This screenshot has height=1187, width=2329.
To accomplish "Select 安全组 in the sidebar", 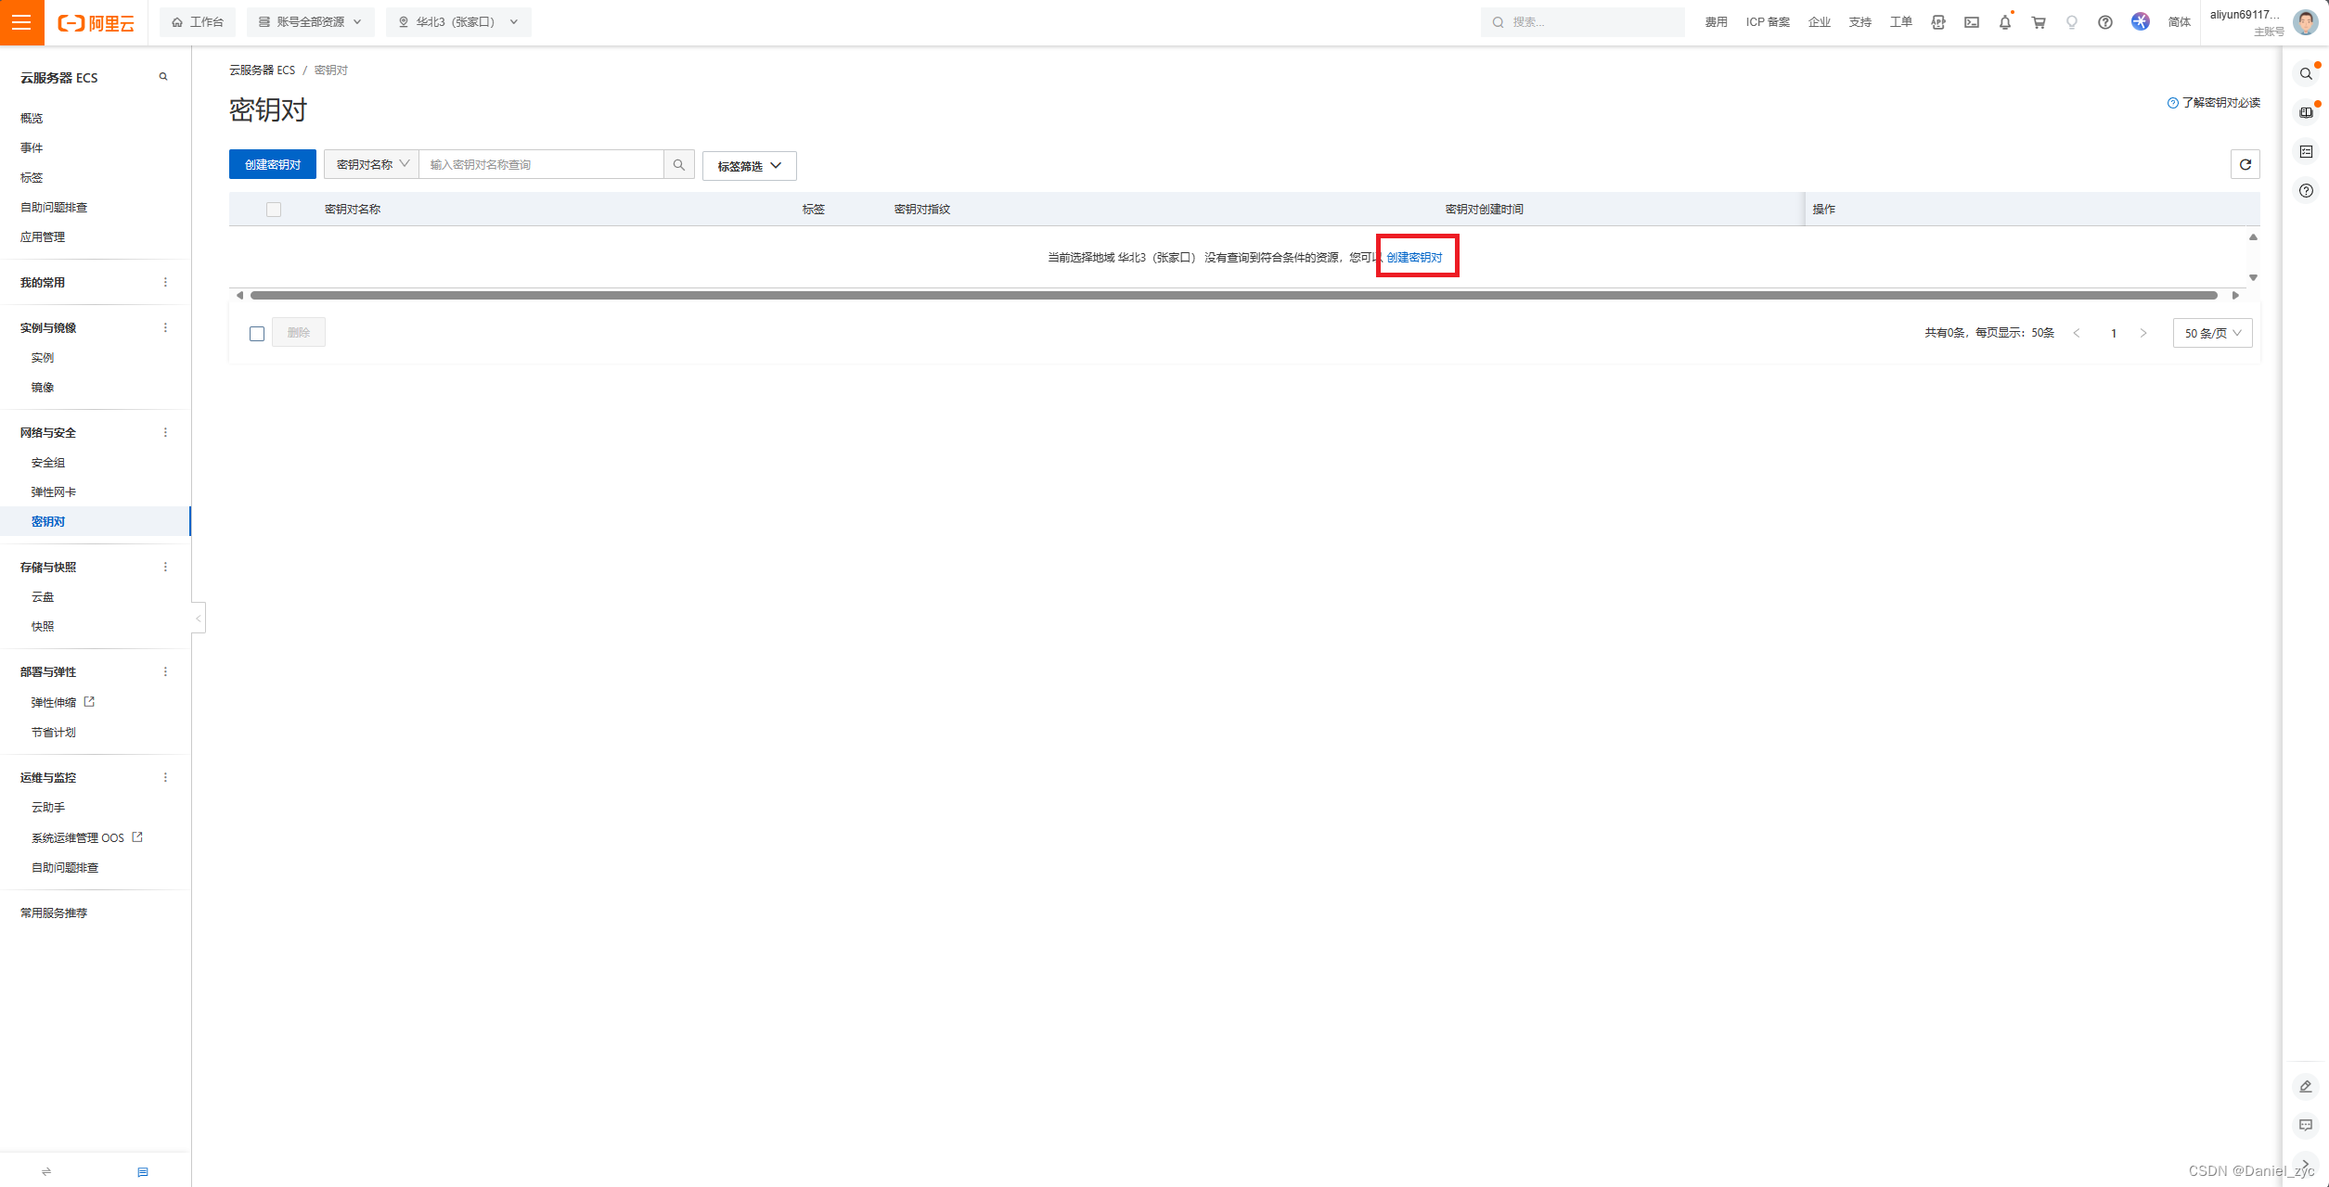I will (48, 463).
